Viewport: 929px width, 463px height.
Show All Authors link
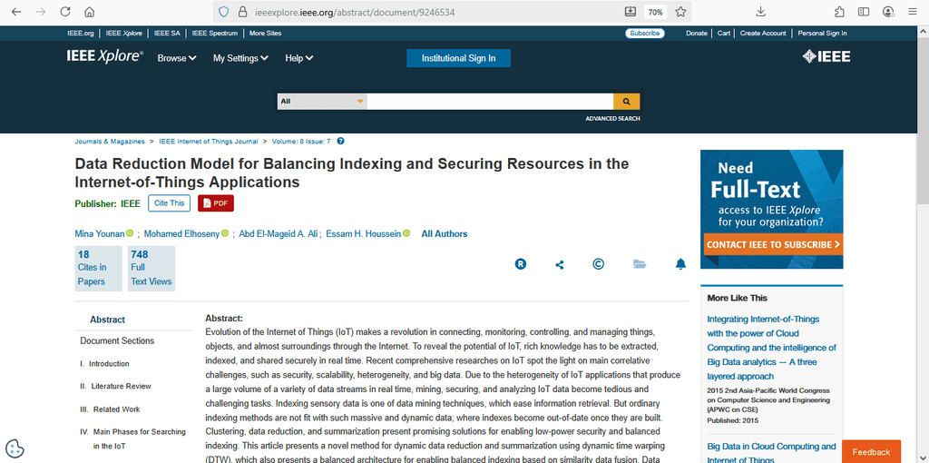pyautogui.click(x=445, y=234)
